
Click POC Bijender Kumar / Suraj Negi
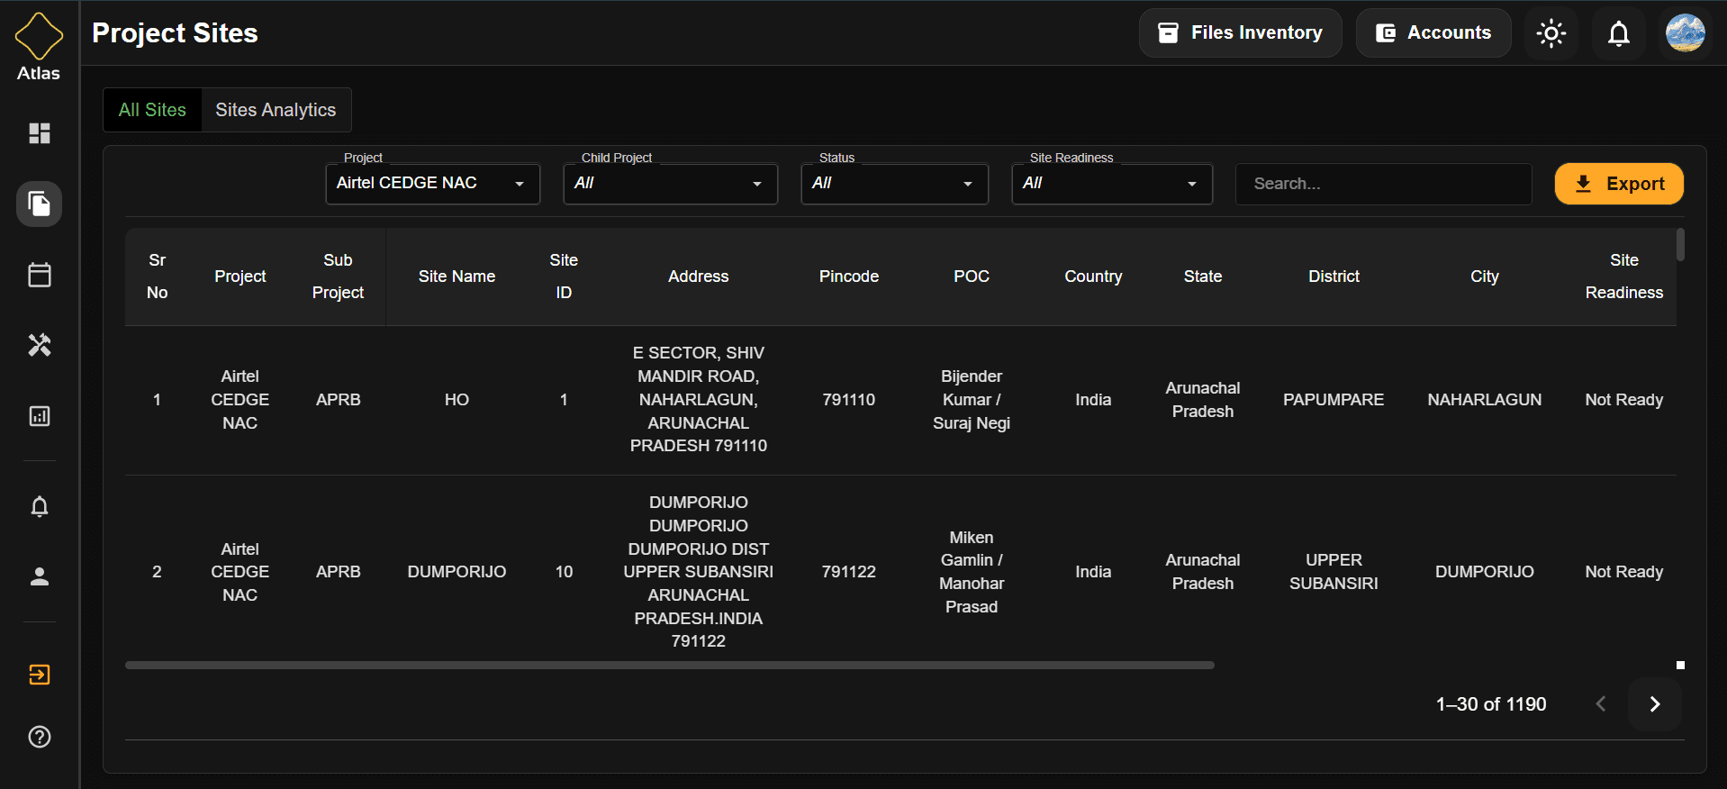pos(971,400)
